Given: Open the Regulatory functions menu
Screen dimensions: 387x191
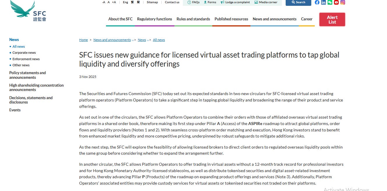Looking at the screenshot, I should 155,19.
